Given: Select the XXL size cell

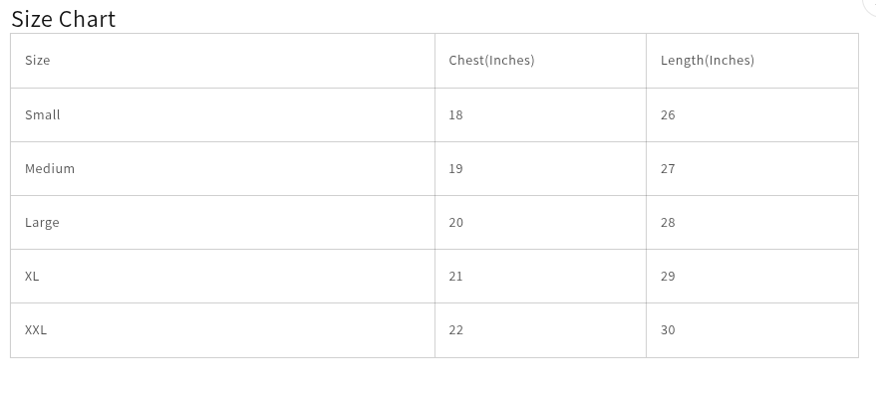Looking at the screenshot, I should pos(222,330).
